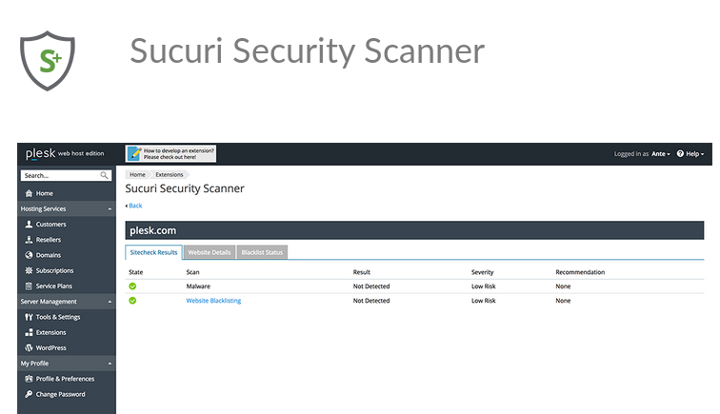Click the Extensions blocks icon
This screenshot has height=414, width=720.
coord(29,332)
